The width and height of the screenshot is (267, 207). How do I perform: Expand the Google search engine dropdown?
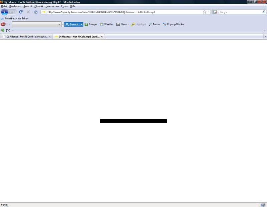pyautogui.click(x=216, y=12)
